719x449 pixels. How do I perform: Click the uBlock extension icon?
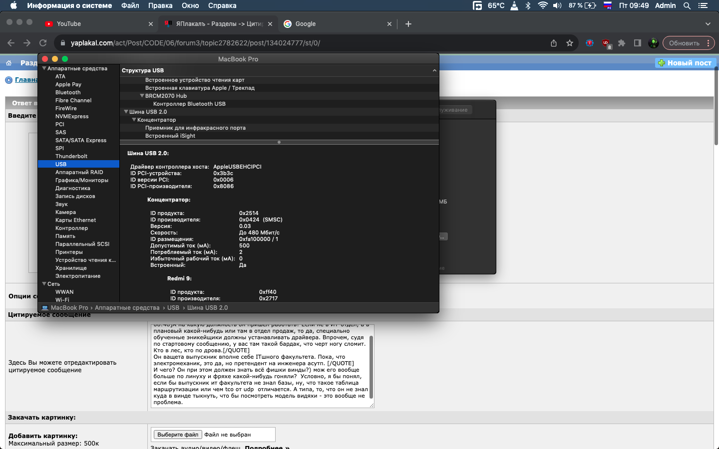coord(606,43)
